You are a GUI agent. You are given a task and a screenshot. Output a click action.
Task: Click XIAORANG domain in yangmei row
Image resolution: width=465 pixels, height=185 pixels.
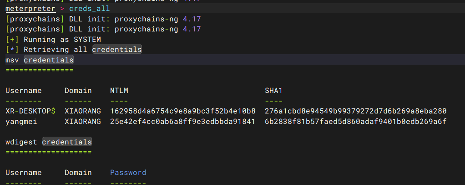click(83, 122)
